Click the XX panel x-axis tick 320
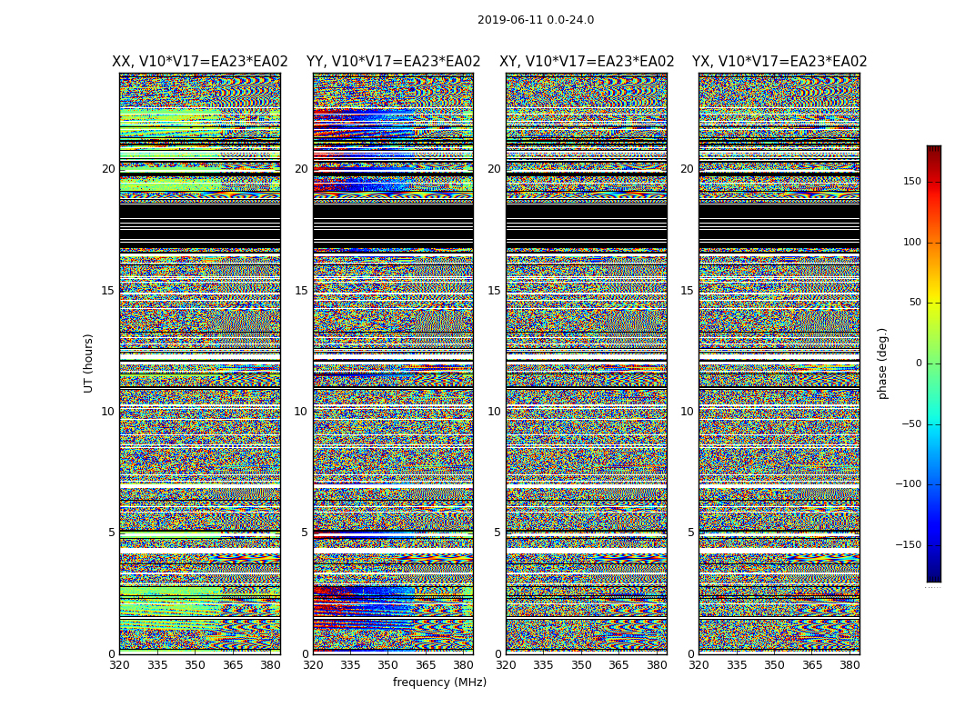955x727 pixels. click(x=119, y=665)
